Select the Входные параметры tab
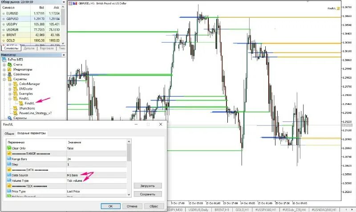The width and height of the screenshot is (356, 212). [x=31, y=133]
